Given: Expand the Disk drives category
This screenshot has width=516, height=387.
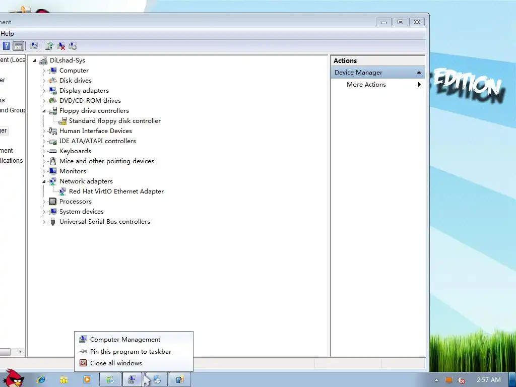Looking at the screenshot, I should click(44, 81).
